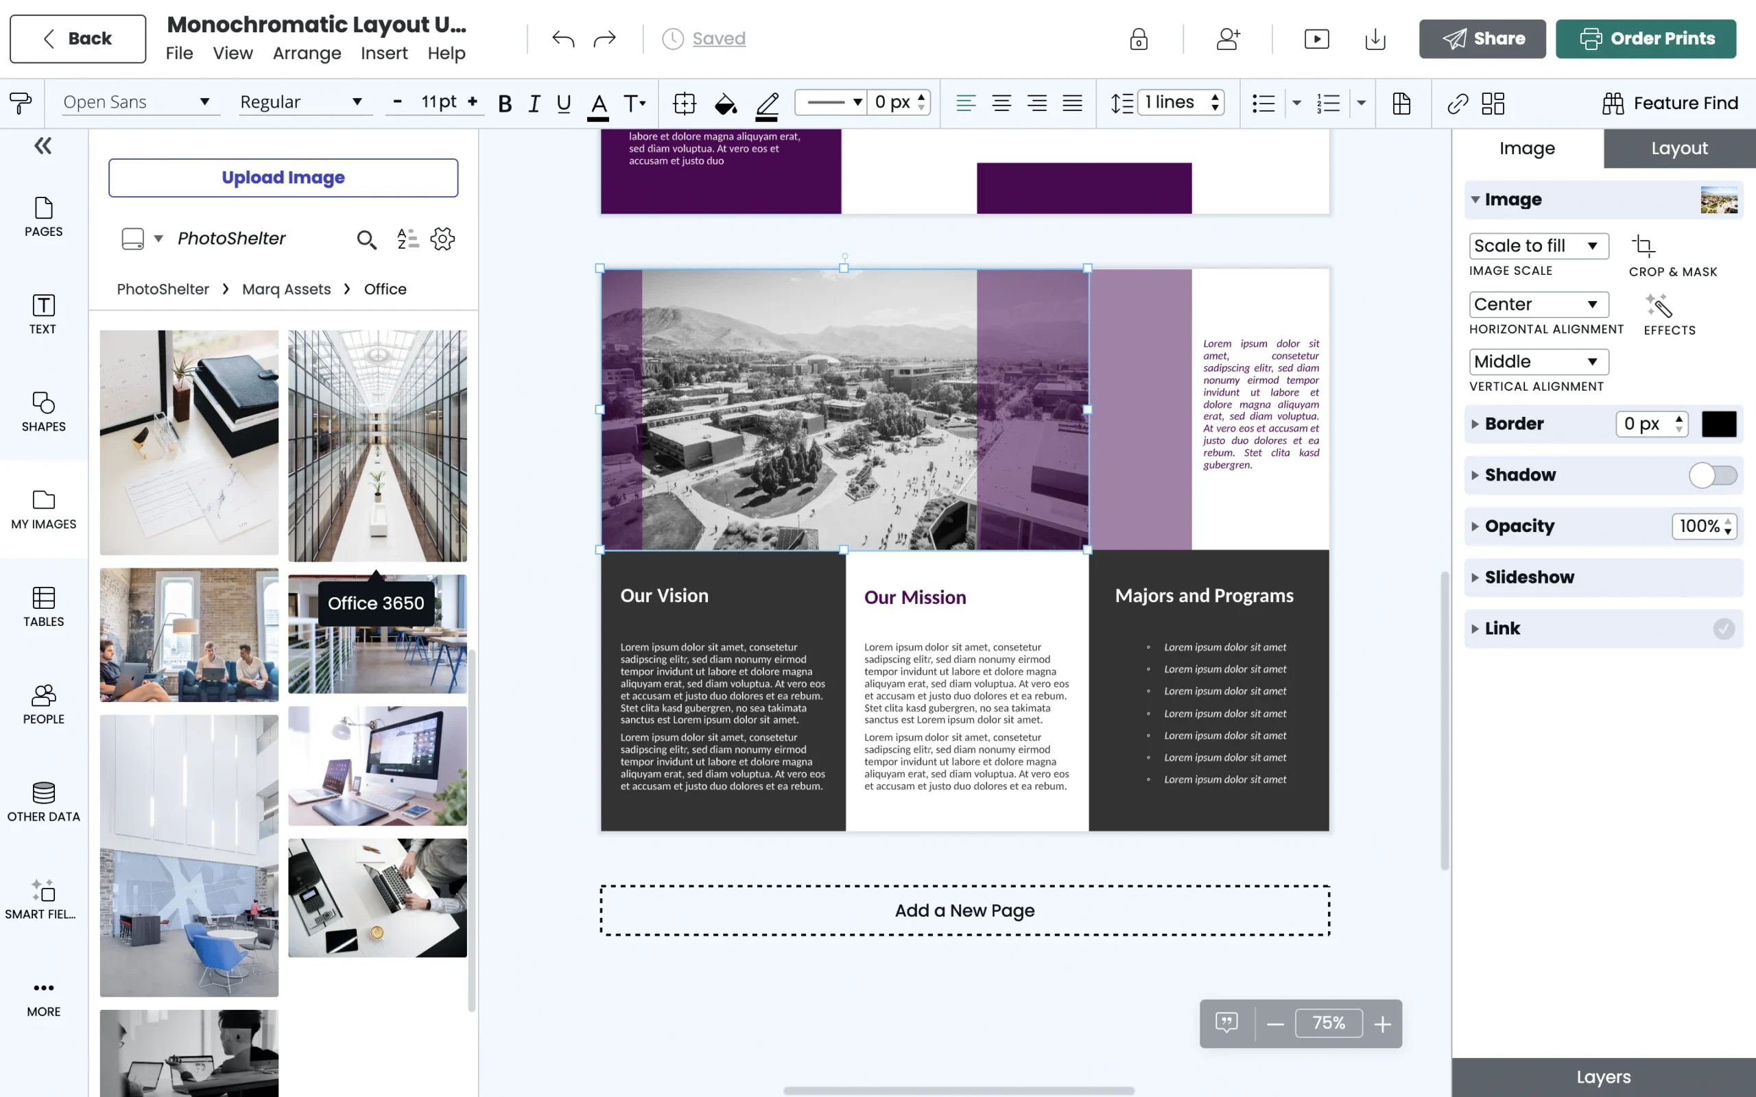Open image search in PhotoShelter panel
Image resolution: width=1756 pixels, height=1097 pixels.
366,239
